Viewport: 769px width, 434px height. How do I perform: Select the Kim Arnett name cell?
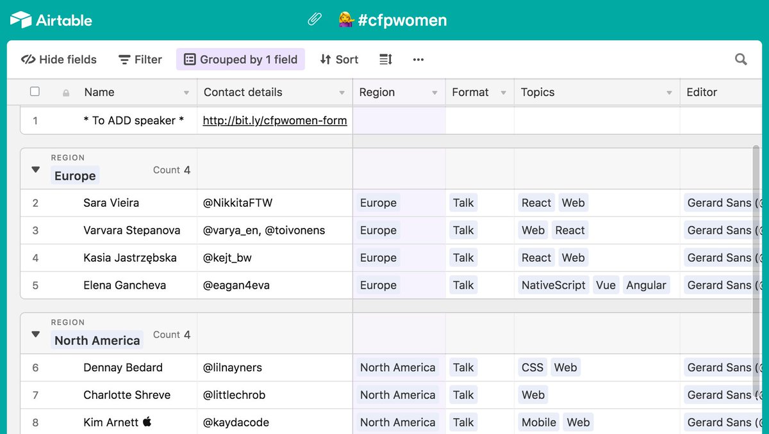(x=117, y=422)
